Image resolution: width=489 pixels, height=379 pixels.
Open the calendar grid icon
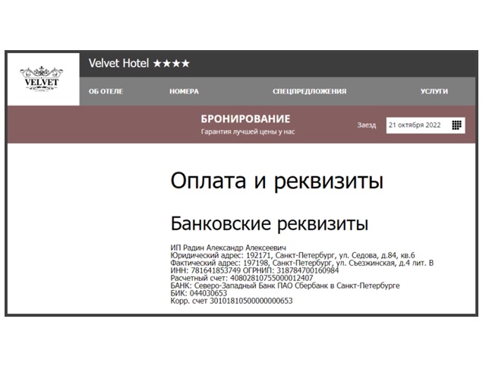pyautogui.click(x=456, y=125)
